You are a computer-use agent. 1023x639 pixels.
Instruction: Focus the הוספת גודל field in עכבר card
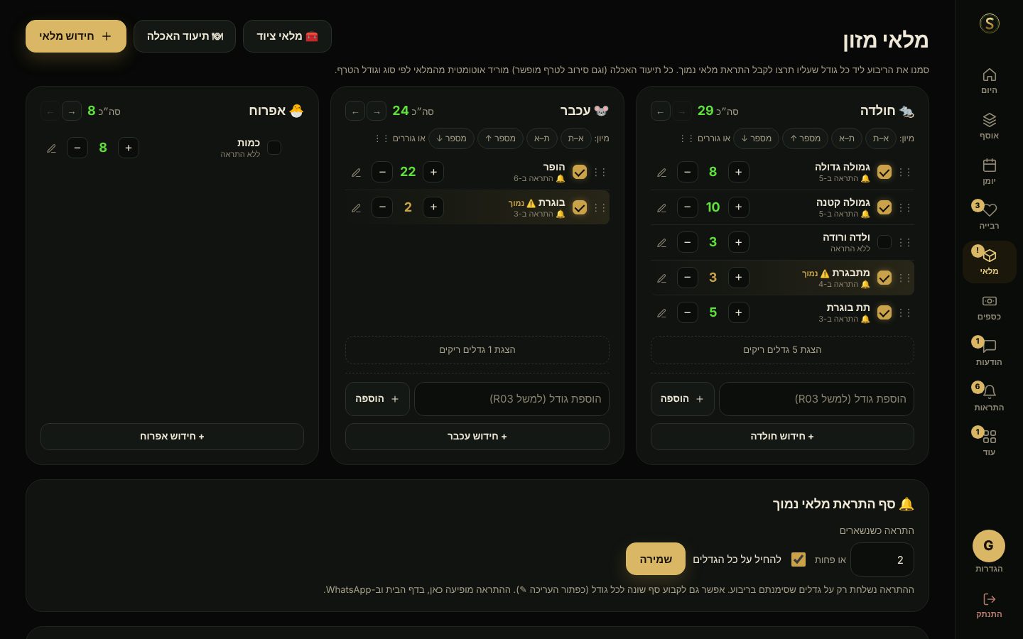click(x=511, y=399)
